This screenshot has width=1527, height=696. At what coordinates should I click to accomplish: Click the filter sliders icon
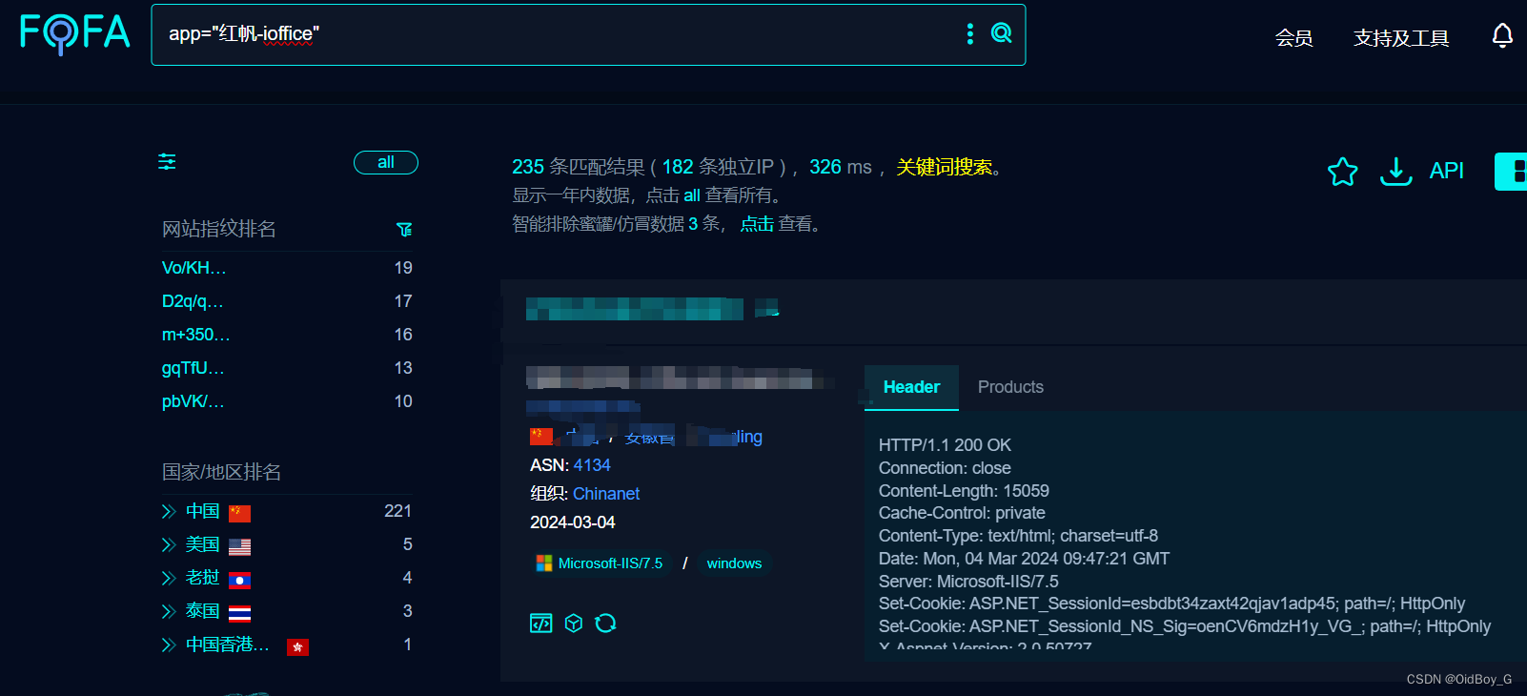point(167,162)
